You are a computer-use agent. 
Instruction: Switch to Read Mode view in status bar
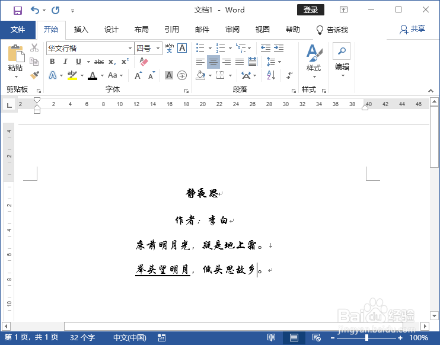[x=271, y=337]
